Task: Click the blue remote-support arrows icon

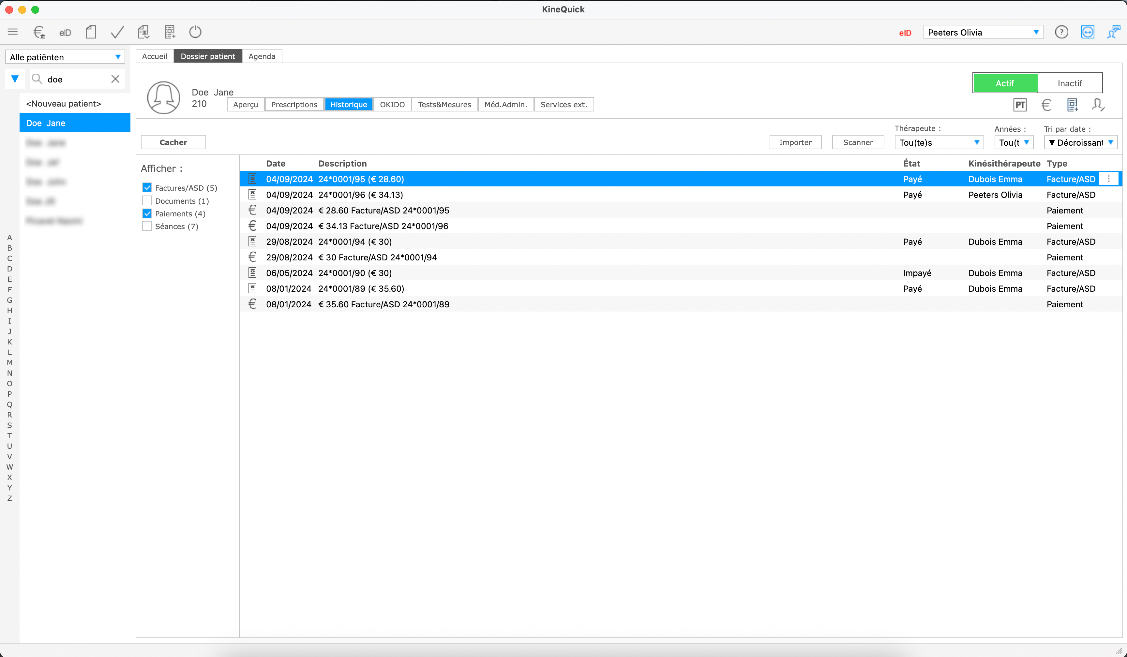Action: point(1088,32)
